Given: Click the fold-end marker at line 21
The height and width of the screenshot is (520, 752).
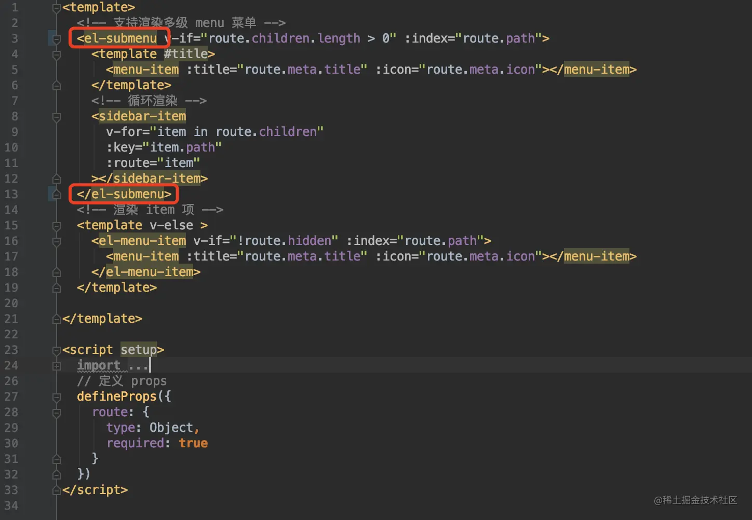Looking at the screenshot, I should (x=57, y=319).
